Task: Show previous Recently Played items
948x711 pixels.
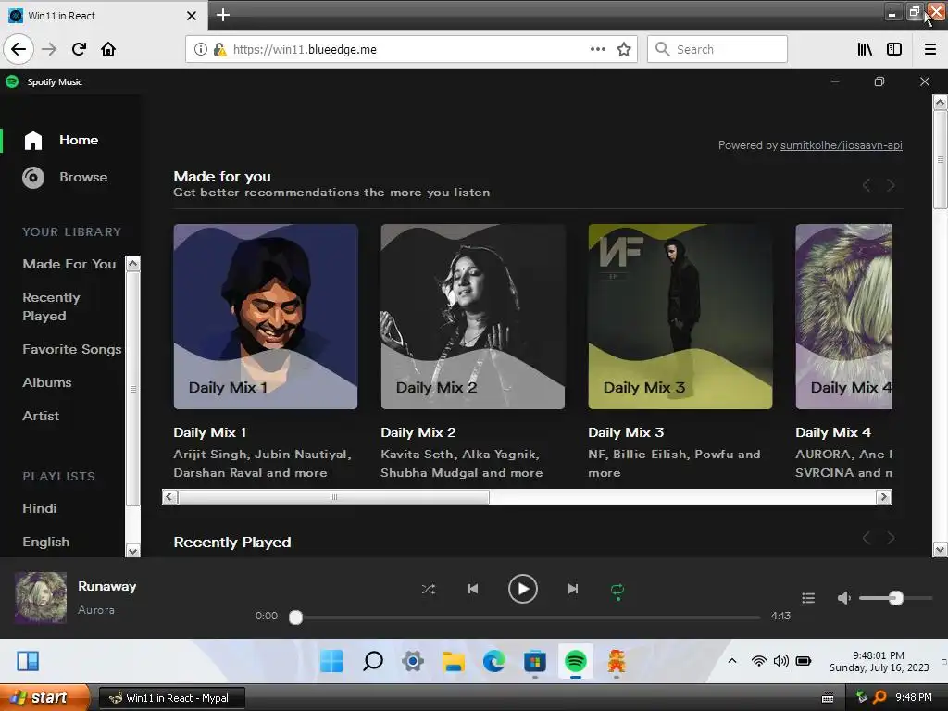Action: pos(867,538)
